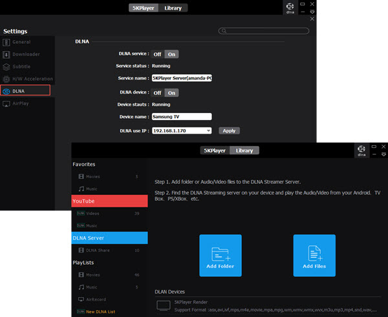Open the Subtitle layers icon
The image size is (388, 317).
(x=6, y=66)
